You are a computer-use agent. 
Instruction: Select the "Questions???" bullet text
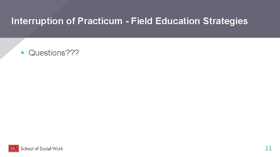[54, 53]
